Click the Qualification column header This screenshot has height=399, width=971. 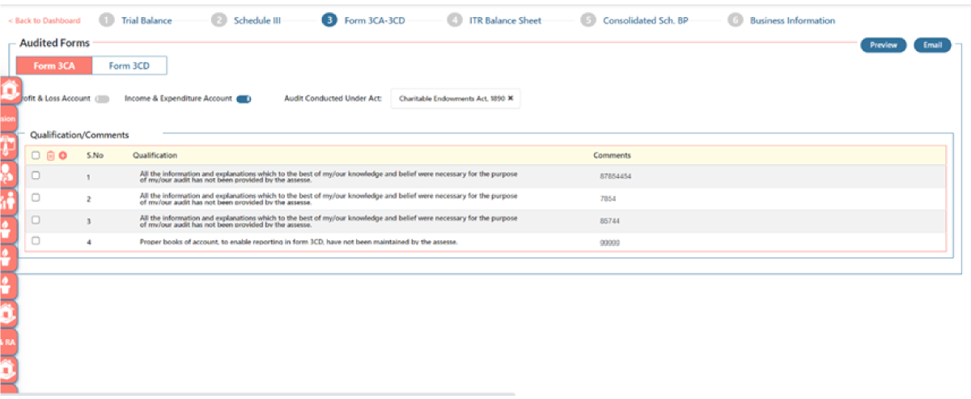coord(155,155)
